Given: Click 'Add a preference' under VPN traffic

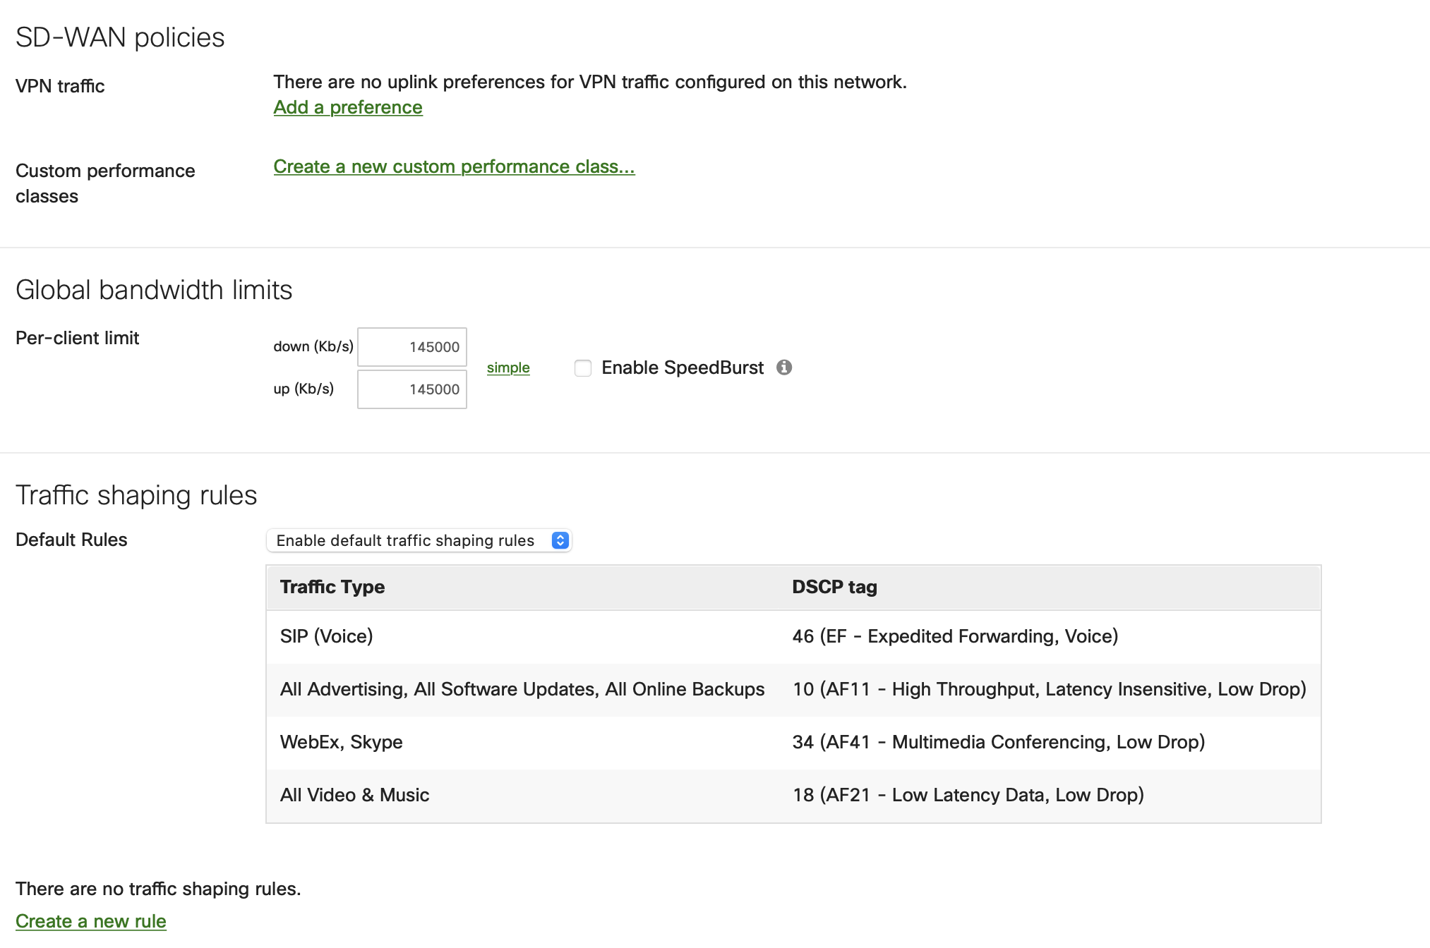Looking at the screenshot, I should click(347, 107).
